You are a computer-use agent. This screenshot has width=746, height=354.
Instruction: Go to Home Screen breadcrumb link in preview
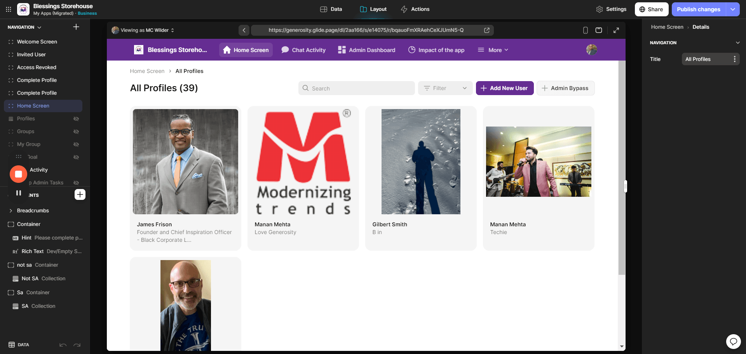pyautogui.click(x=147, y=71)
